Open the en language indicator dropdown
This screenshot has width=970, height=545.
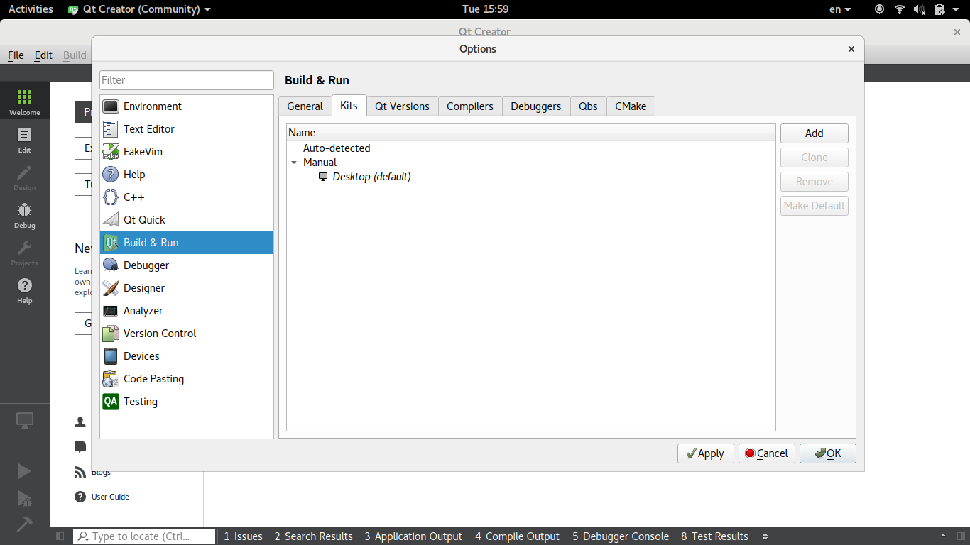[x=839, y=9]
